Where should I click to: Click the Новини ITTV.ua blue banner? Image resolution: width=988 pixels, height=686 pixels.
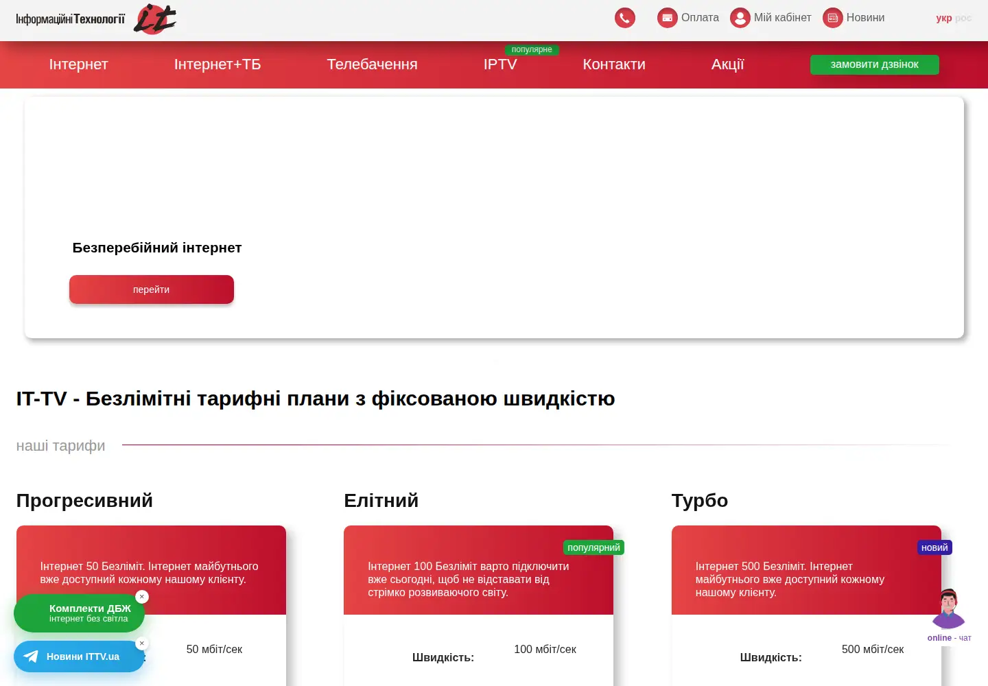tap(79, 657)
